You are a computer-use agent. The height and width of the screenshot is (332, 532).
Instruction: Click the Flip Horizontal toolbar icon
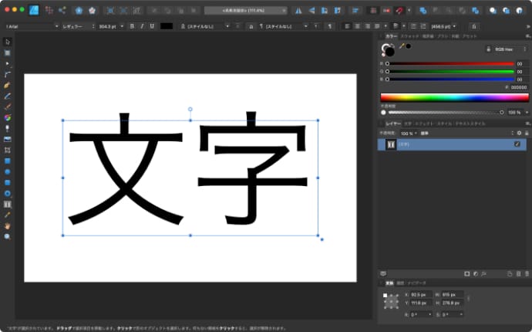coord(300,11)
